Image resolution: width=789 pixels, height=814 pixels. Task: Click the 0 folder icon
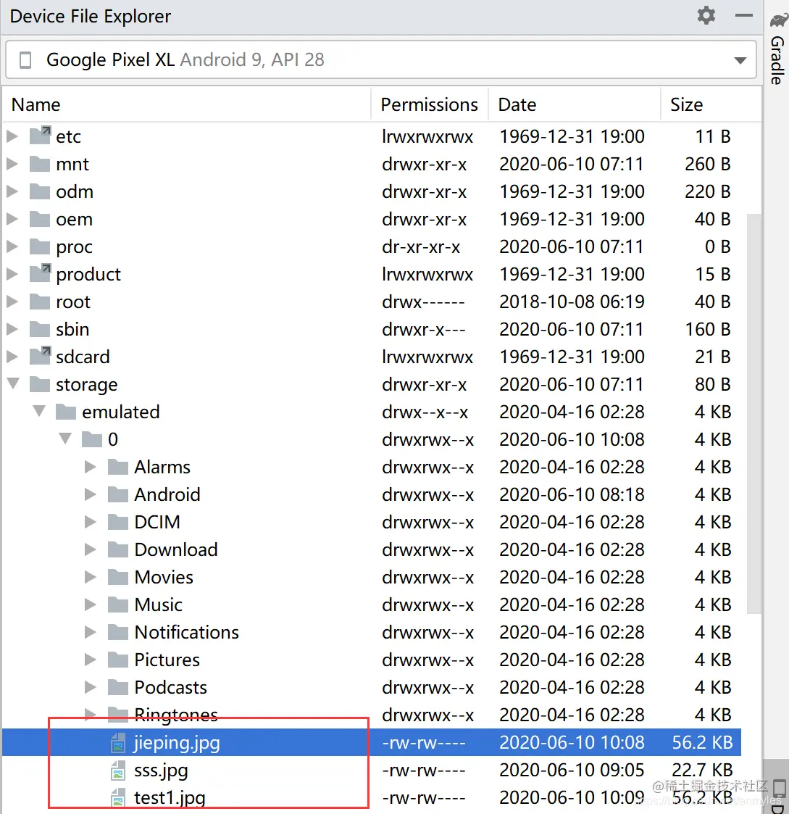[x=92, y=439]
